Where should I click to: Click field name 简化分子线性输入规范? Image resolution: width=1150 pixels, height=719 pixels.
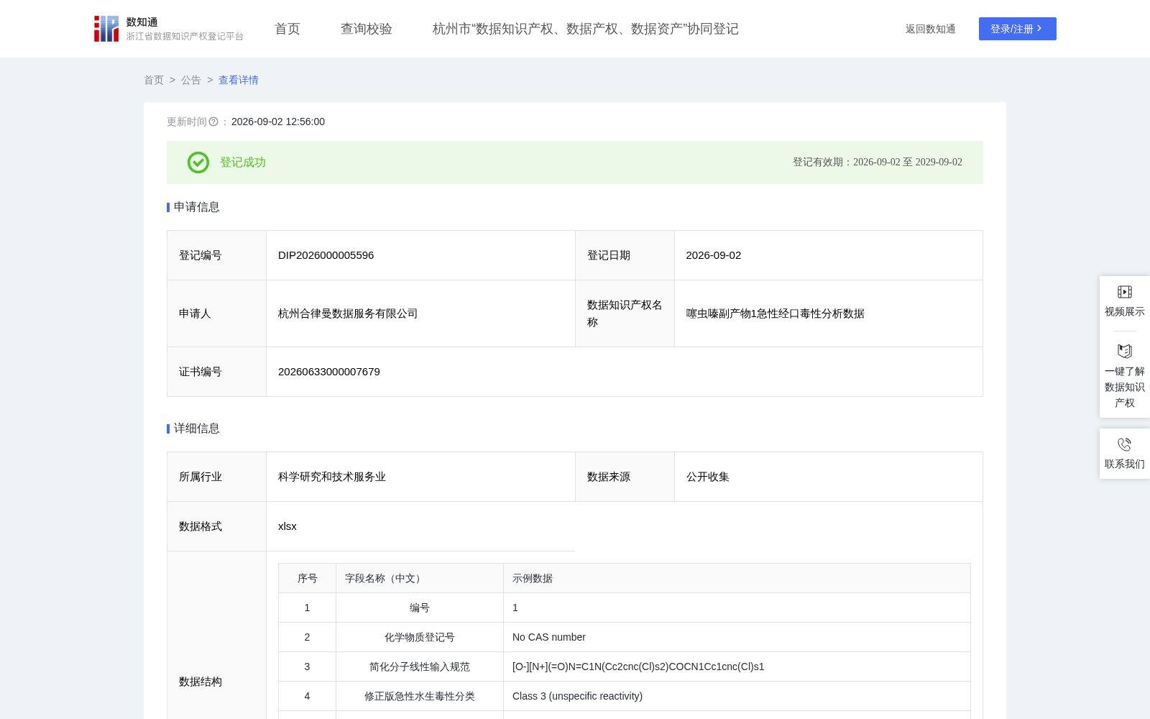(420, 667)
